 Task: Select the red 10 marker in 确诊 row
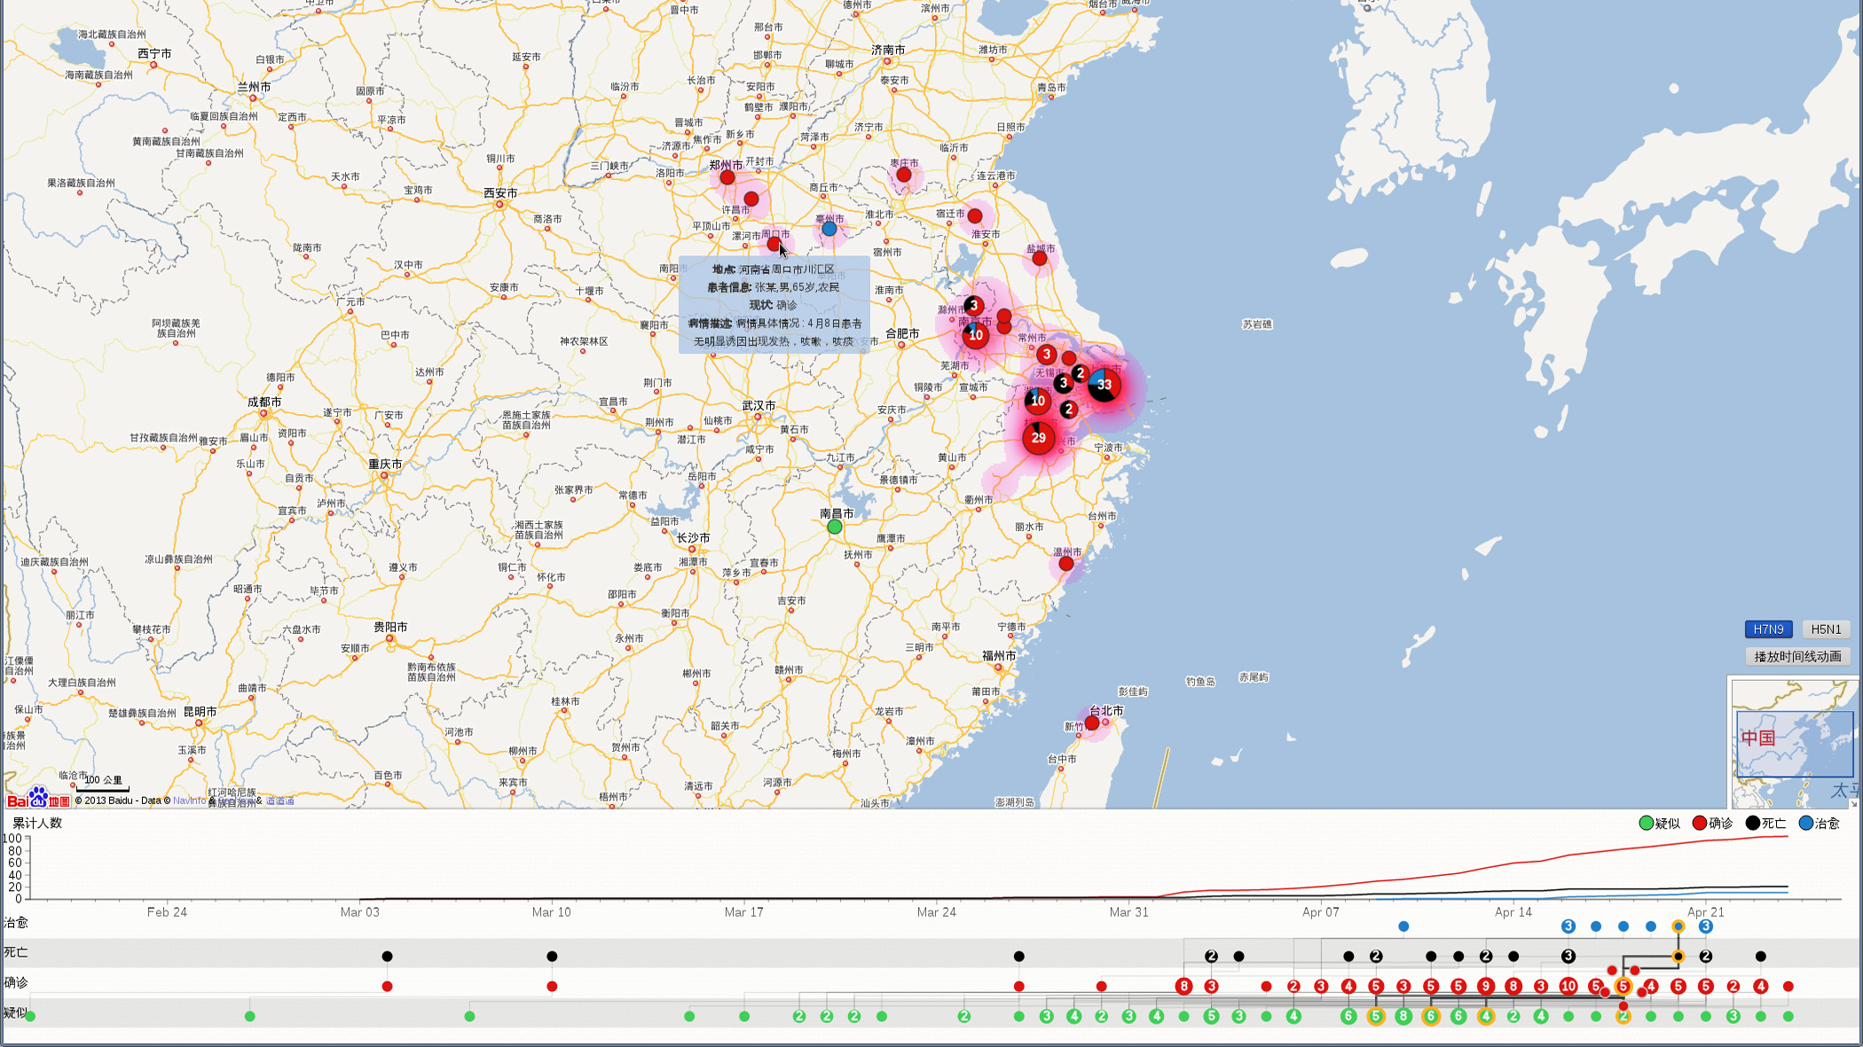coord(1568,986)
